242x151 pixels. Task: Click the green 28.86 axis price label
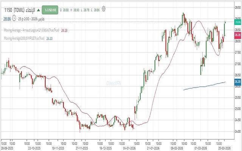coord(237,22)
